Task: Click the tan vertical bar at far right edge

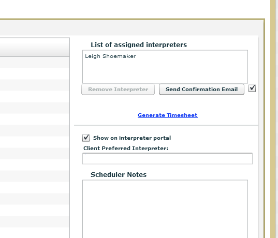Action: tap(274, 119)
